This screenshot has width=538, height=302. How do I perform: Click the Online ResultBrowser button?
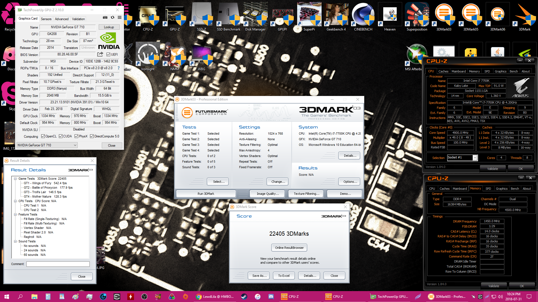pyautogui.click(x=289, y=248)
